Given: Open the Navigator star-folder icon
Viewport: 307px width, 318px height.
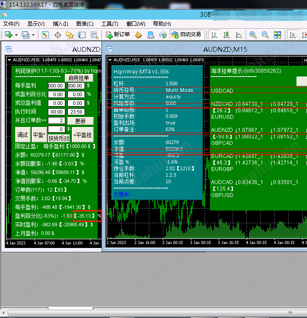Looking at the screenshot, I should click(70, 34).
